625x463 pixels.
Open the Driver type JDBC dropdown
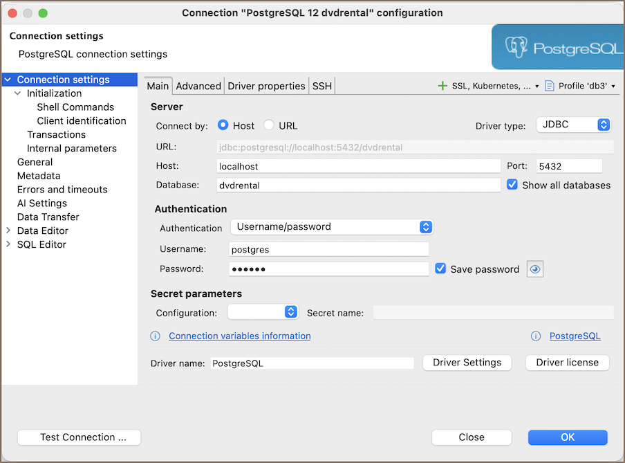tap(573, 125)
